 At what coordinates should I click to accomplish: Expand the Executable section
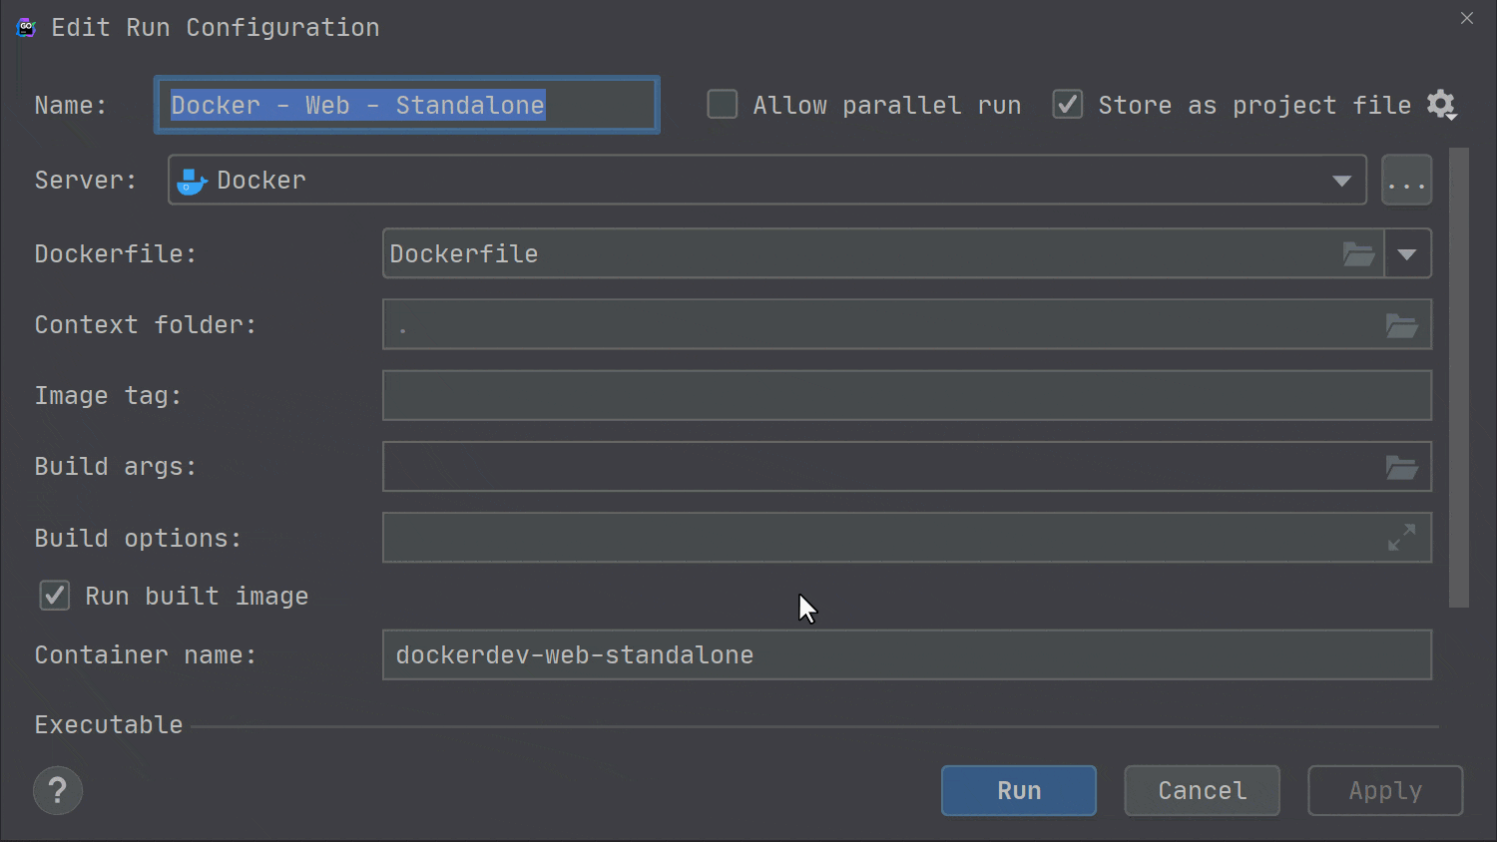[x=108, y=724]
